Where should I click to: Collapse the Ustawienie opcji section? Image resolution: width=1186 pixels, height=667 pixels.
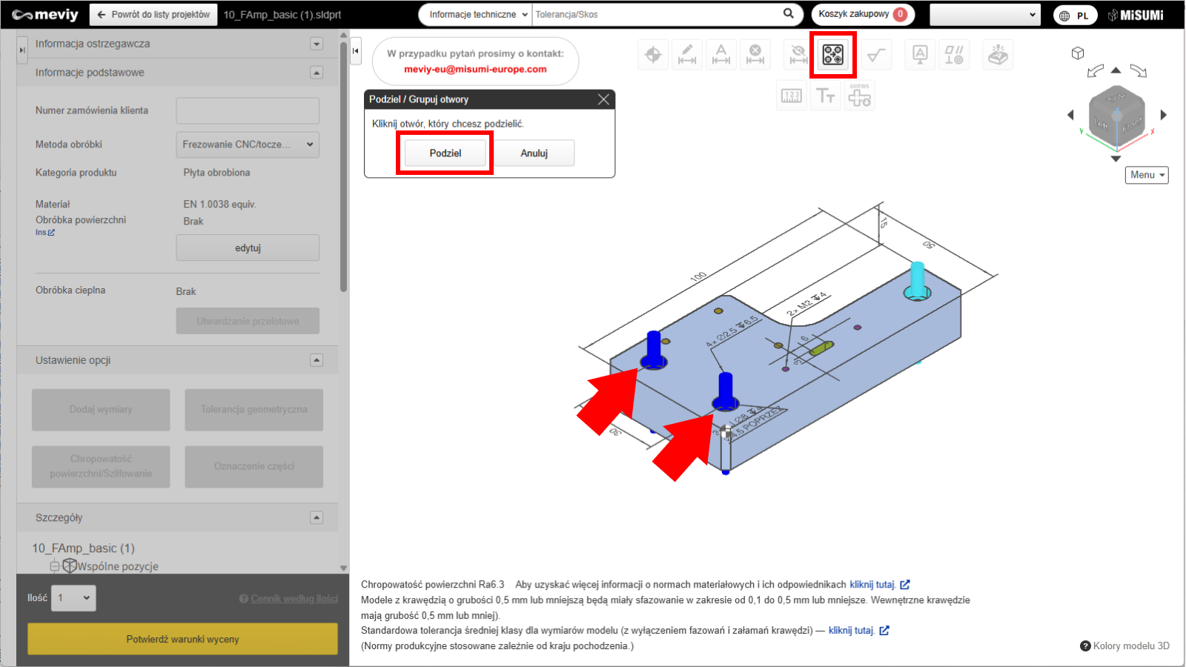pyautogui.click(x=317, y=360)
